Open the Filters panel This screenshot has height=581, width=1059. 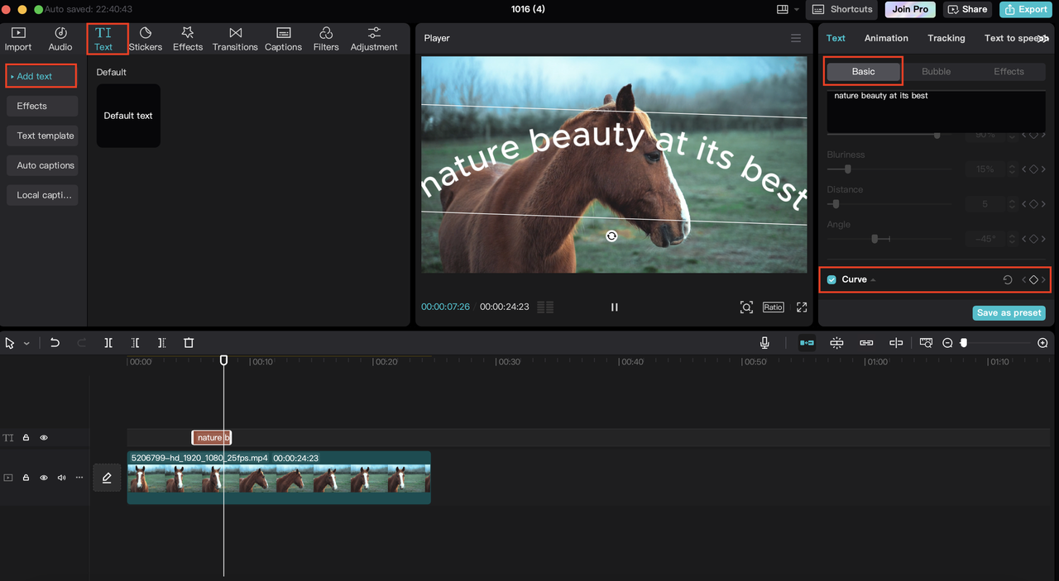coord(326,39)
